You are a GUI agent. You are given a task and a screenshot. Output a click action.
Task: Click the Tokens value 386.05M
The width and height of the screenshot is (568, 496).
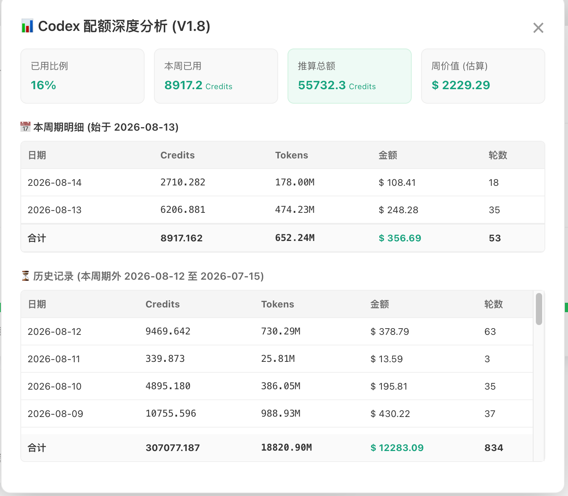click(280, 386)
